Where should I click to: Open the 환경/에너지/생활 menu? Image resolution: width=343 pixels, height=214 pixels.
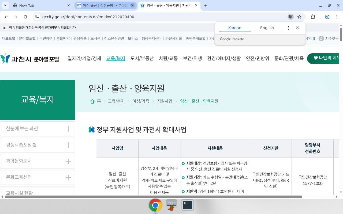(224, 58)
